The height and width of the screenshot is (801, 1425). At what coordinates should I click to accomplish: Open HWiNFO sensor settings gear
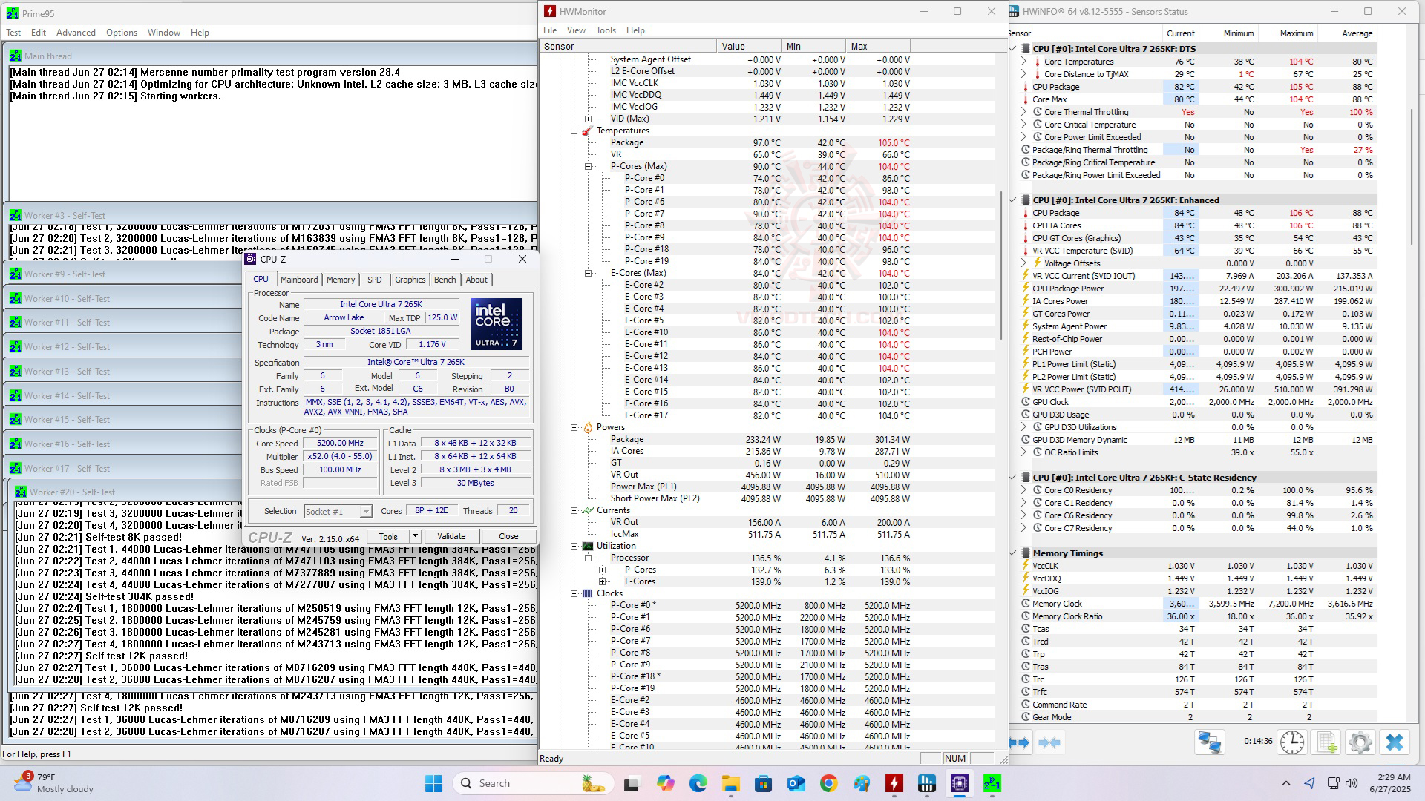[x=1360, y=742]
